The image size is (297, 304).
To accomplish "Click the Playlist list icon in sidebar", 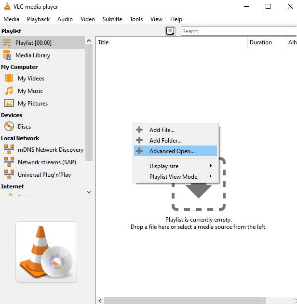I will click(7, 43).
